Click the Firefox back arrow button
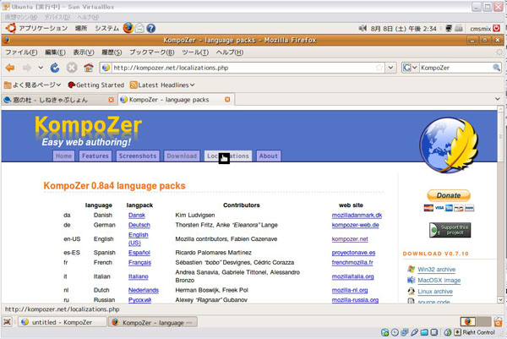The width and height of the screenshot is (507, 339). click(x=10, y=68)
